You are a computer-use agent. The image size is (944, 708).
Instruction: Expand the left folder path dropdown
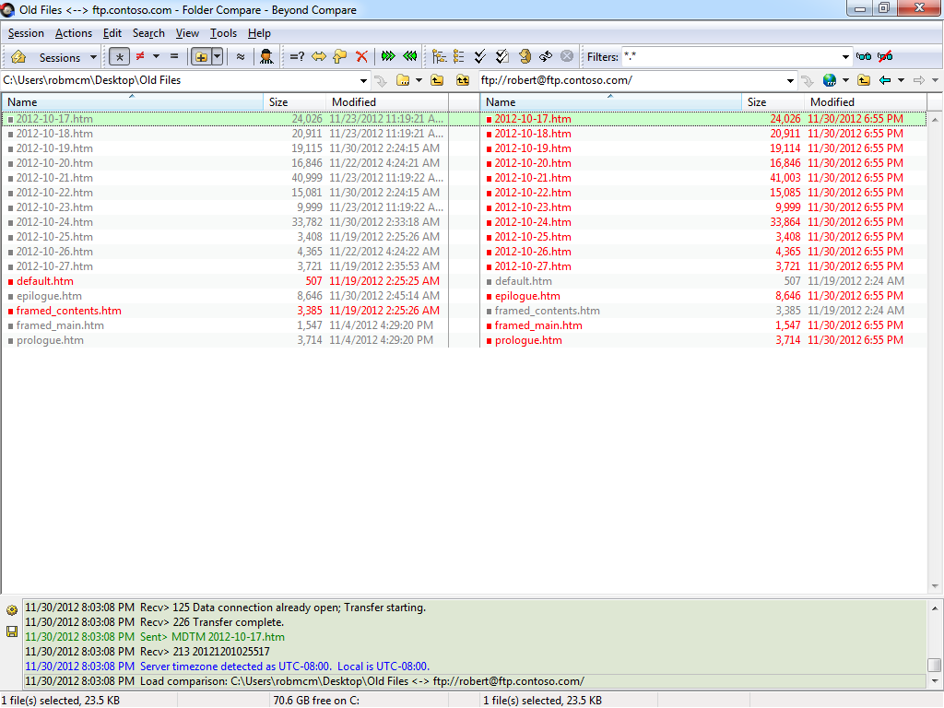pyautogui.click(x=364, y=80)
